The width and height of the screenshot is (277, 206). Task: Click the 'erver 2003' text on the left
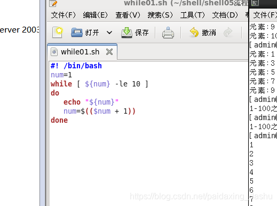[19, 30]
